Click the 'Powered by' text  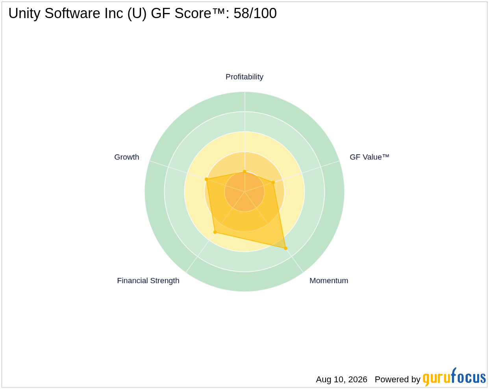pos(398,380)
